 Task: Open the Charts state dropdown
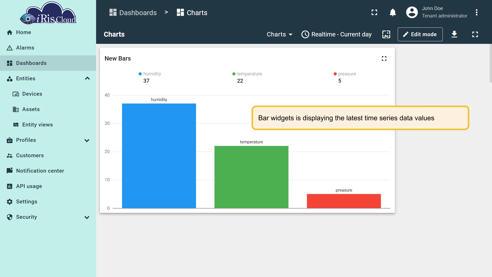(279, 34)
